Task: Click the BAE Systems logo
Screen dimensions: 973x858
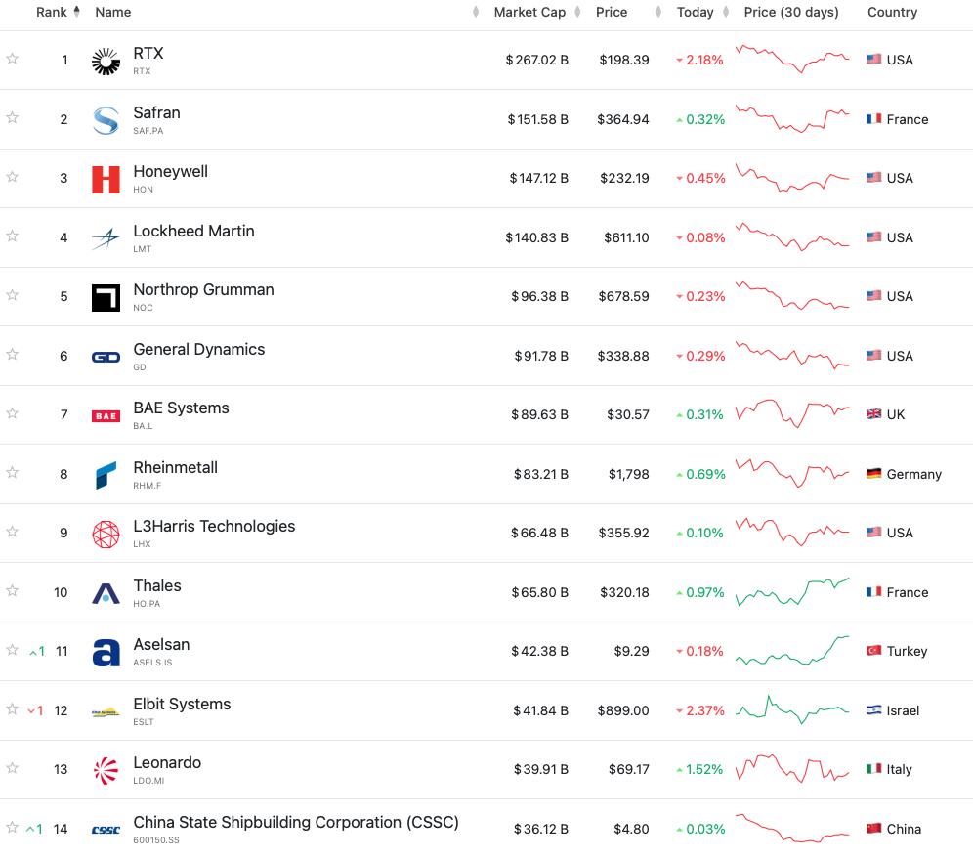Action: [106, 415]
